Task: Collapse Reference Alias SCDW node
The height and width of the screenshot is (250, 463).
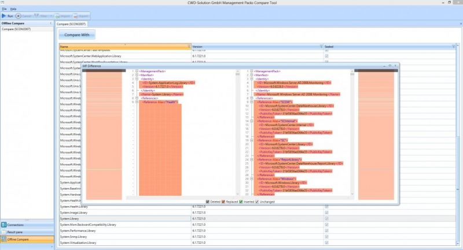Action: (252, 102)
